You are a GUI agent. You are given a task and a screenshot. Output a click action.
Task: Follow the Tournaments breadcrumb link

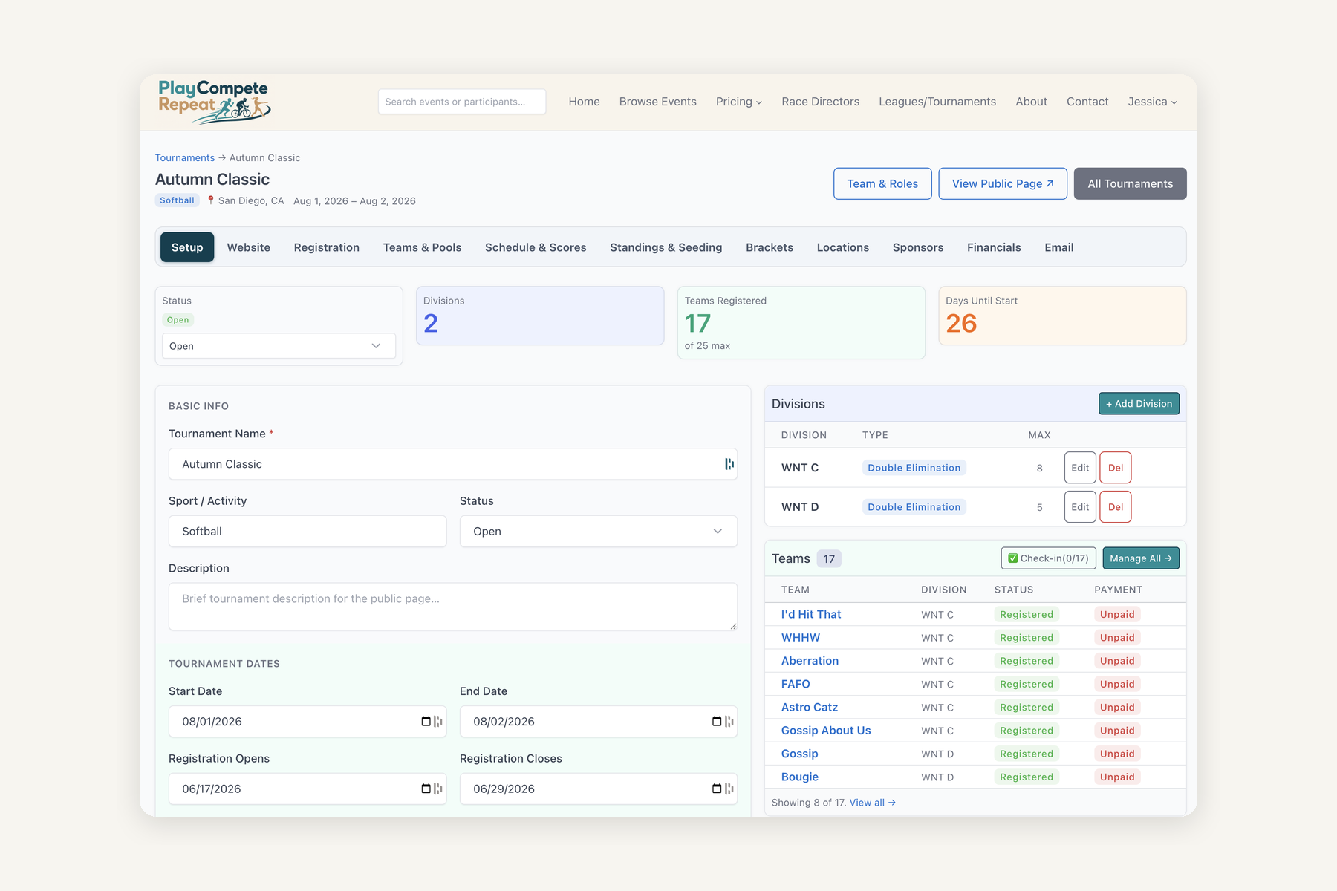pos(185,158)
